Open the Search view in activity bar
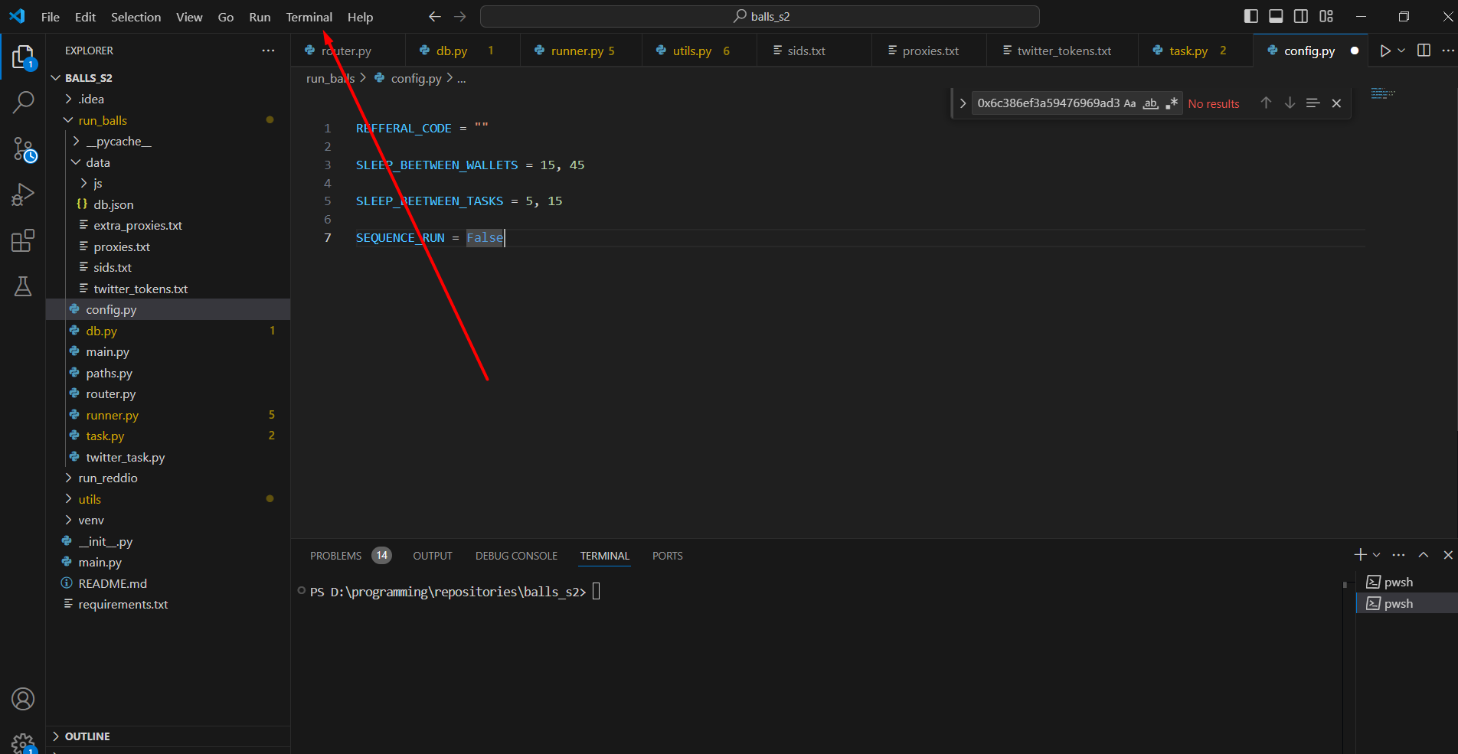This screenshot has height=754, width=1458. click(x=23, y=102)
